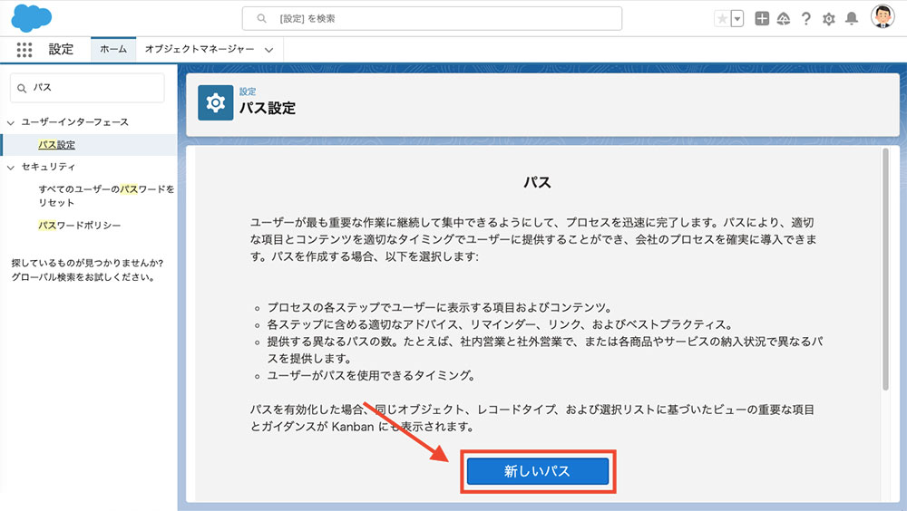Open the Trailhead guidance icon
This screenshot has height=511, width=907.
click(x=784, y=19)
